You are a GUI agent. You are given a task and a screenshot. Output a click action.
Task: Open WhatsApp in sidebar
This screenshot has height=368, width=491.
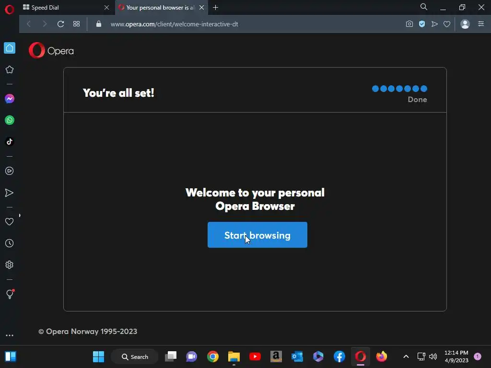click(x=10, y=120)
